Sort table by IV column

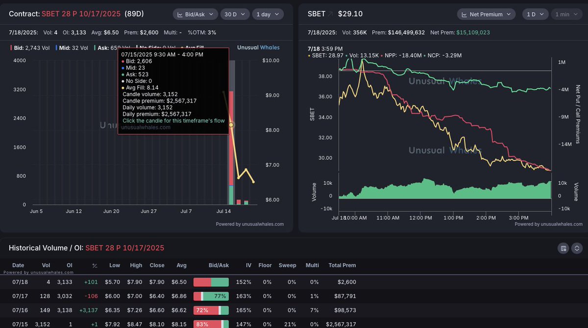248,265
